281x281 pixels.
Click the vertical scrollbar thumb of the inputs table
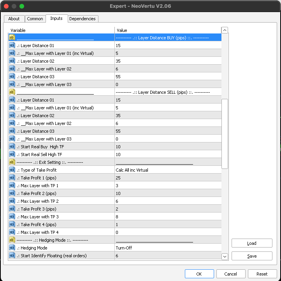tap(225, 133)
